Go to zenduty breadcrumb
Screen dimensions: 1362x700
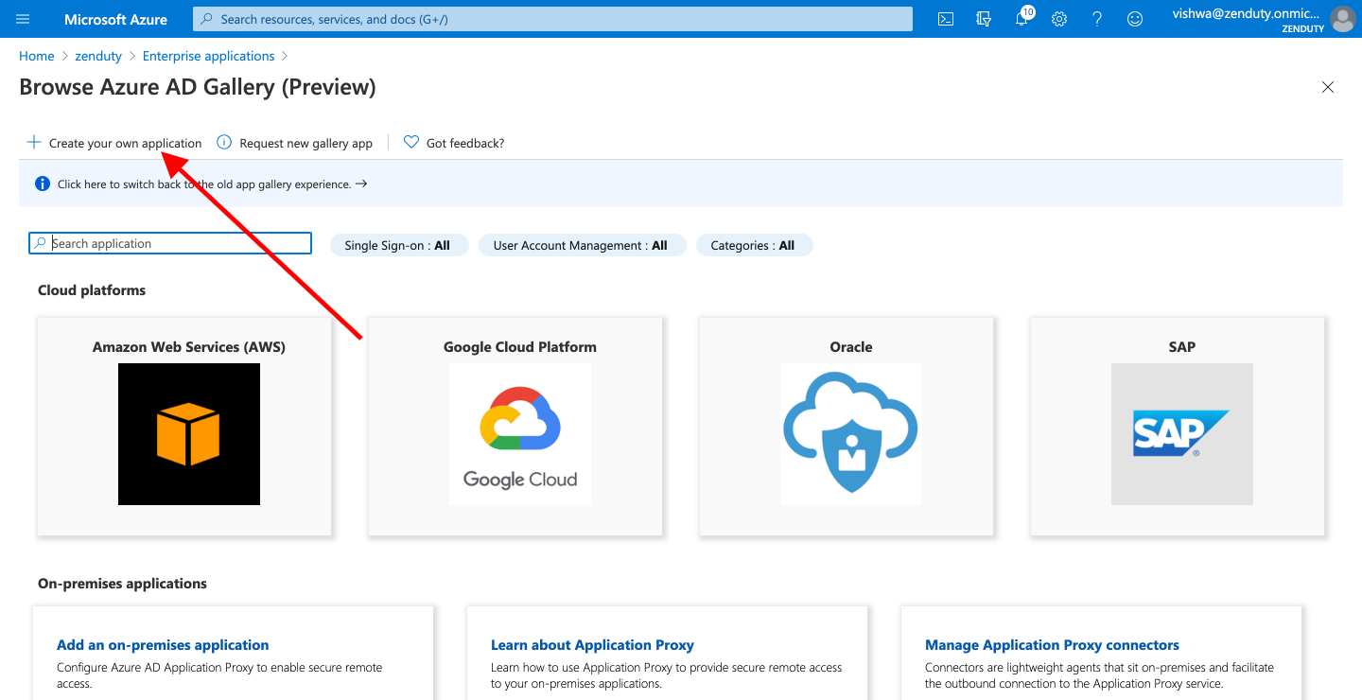98,56
